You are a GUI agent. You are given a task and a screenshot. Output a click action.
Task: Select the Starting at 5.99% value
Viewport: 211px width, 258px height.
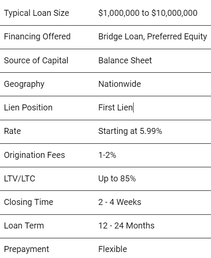(130, 131)
